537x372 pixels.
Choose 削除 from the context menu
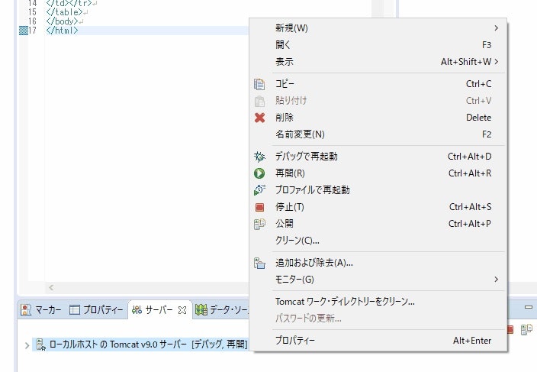378,118
